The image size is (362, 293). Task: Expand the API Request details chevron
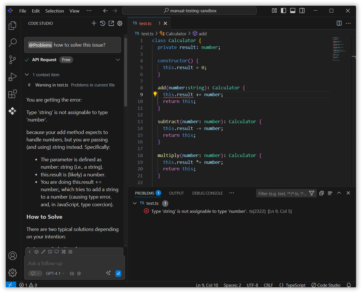click(118, 60)
